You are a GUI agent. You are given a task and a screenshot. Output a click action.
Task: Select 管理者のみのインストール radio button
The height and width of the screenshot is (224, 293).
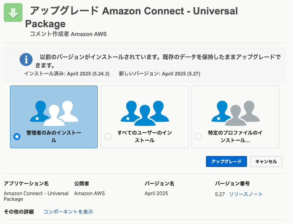click(x=17, y=137)
